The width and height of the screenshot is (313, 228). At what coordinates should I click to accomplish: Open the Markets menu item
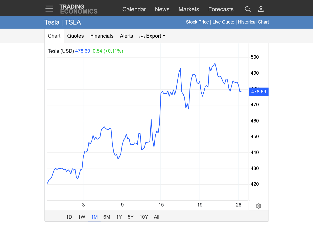189,9
